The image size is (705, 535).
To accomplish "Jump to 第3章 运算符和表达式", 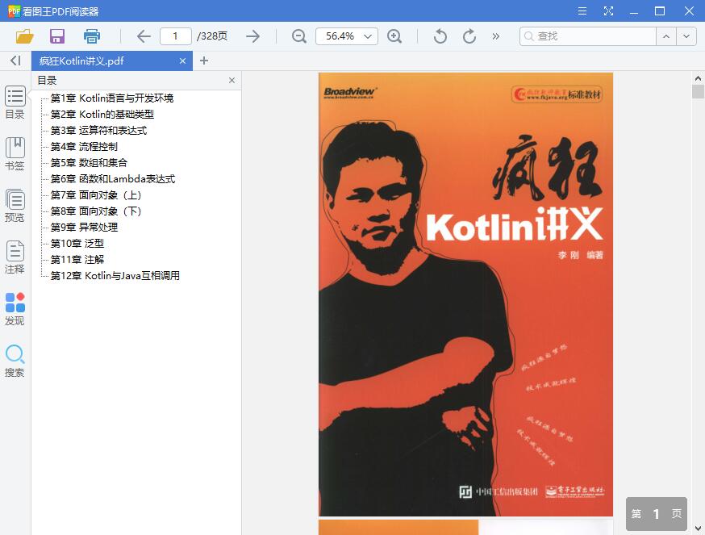I will (98, 131).
